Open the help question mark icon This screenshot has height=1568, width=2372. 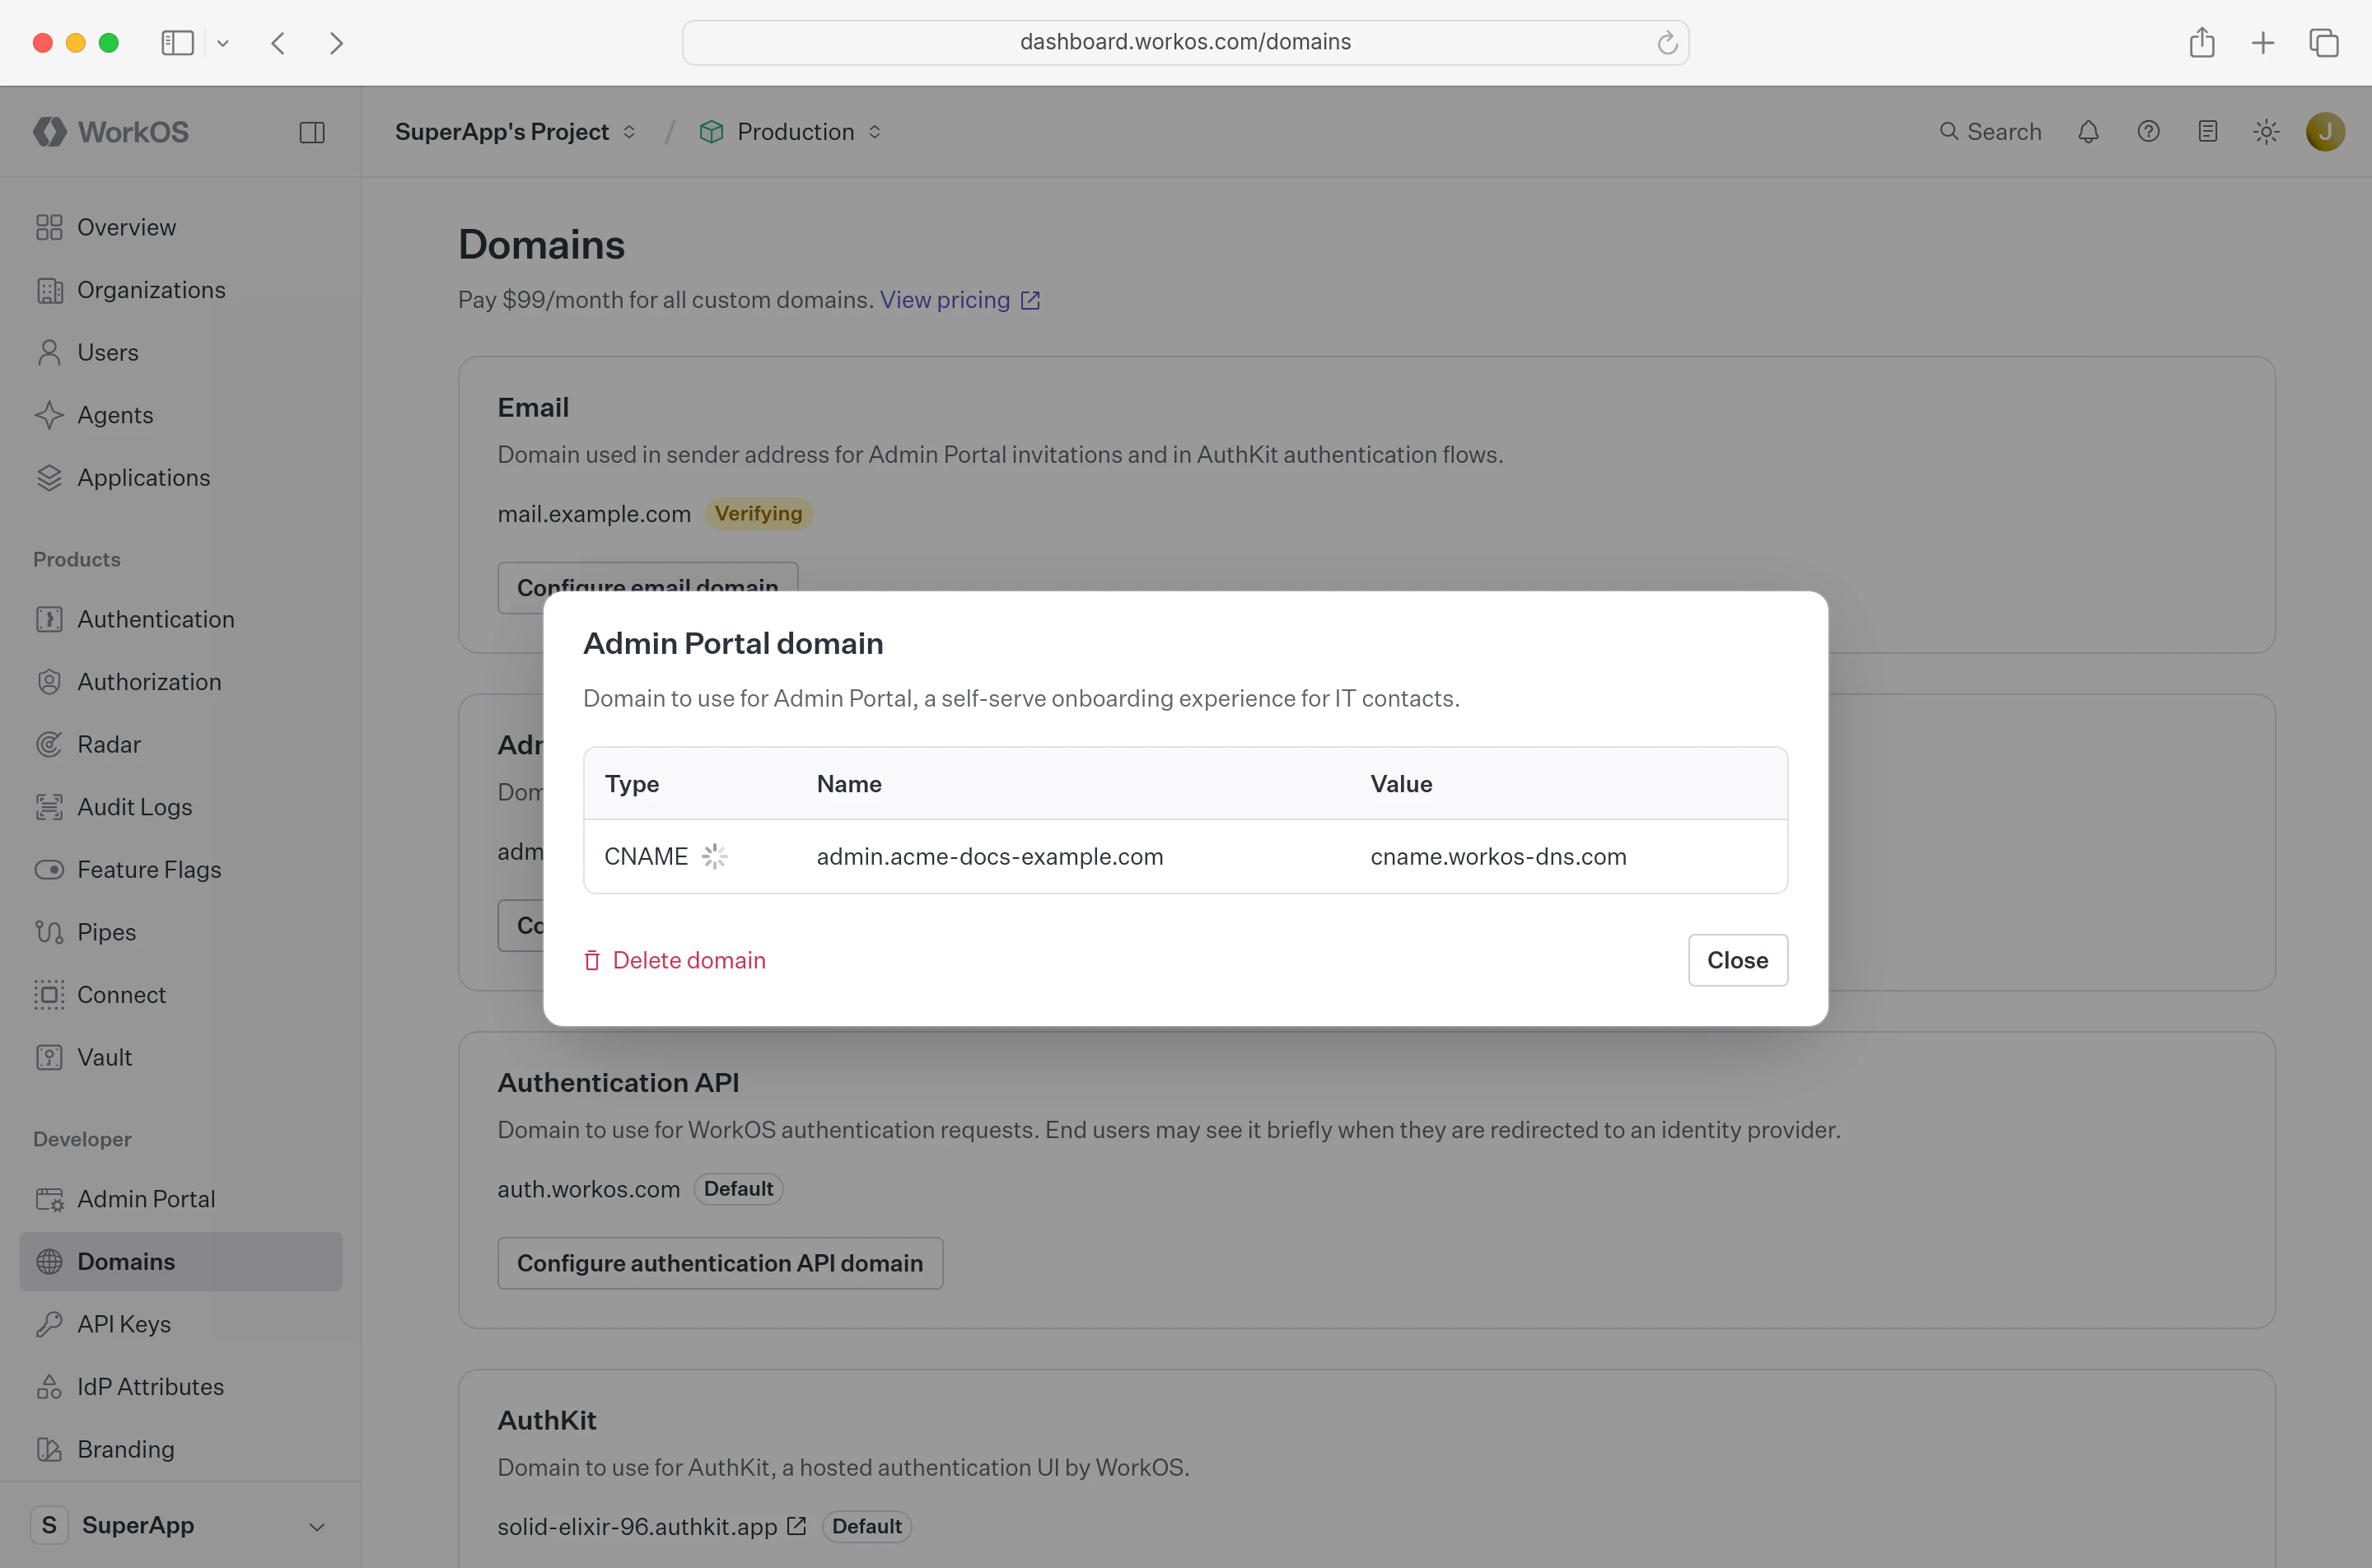tap(2148, 132)
